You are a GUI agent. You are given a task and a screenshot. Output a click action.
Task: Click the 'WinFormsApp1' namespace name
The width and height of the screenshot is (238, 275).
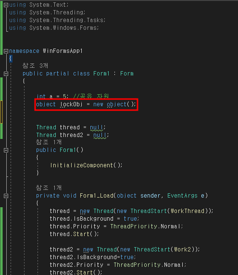[63, 51]
